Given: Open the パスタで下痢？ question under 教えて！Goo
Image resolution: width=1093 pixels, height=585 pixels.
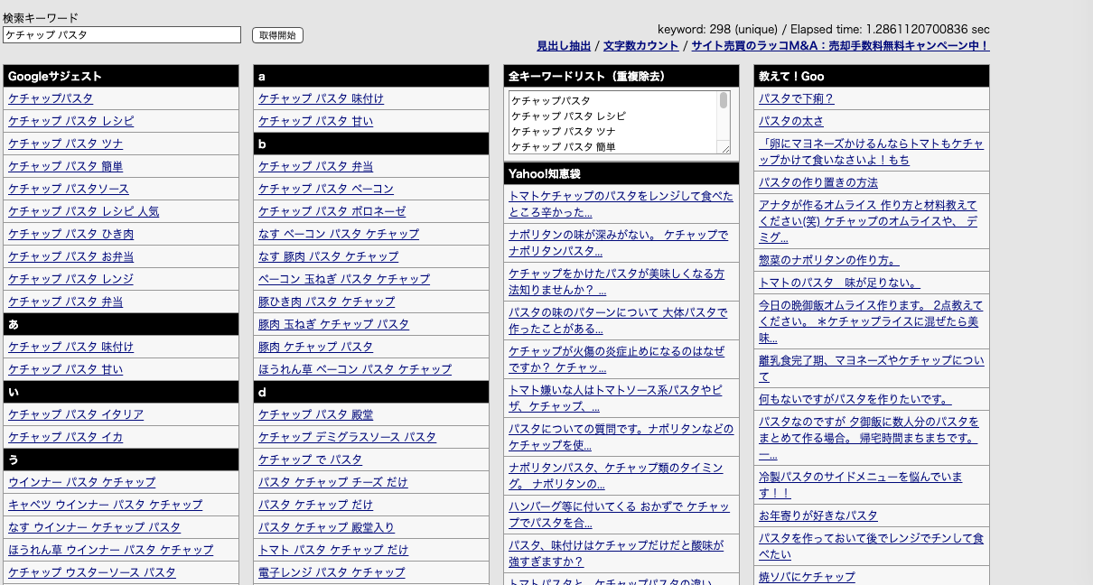Looking at the screenshot, I should pos(797,98).
